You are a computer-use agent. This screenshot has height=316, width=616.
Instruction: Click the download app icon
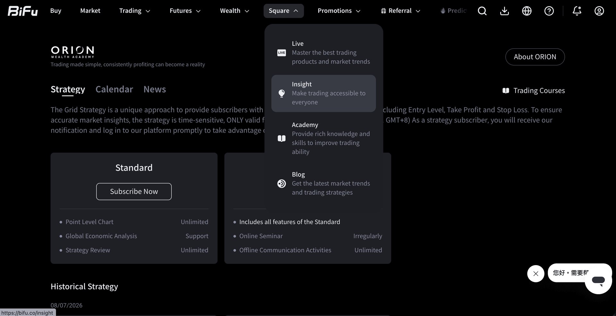coord(504,11)
